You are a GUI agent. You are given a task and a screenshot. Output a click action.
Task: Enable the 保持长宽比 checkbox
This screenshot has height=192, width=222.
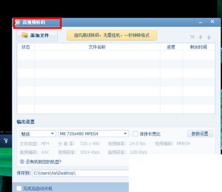[135, 134]
